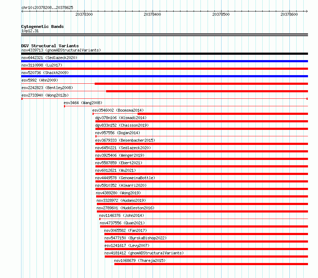Open esv5992 (Ahn2009) entry
The image size is (318, 278).
tap(40, 80)
